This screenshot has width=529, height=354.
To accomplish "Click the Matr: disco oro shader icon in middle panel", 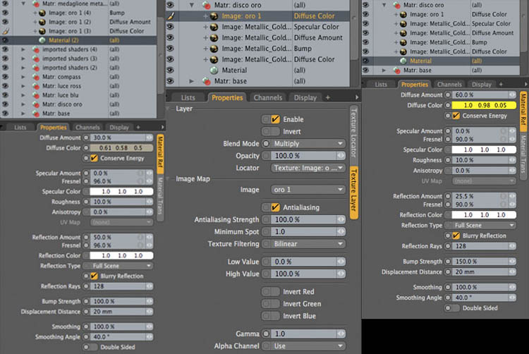I will [x=206, y=5].
